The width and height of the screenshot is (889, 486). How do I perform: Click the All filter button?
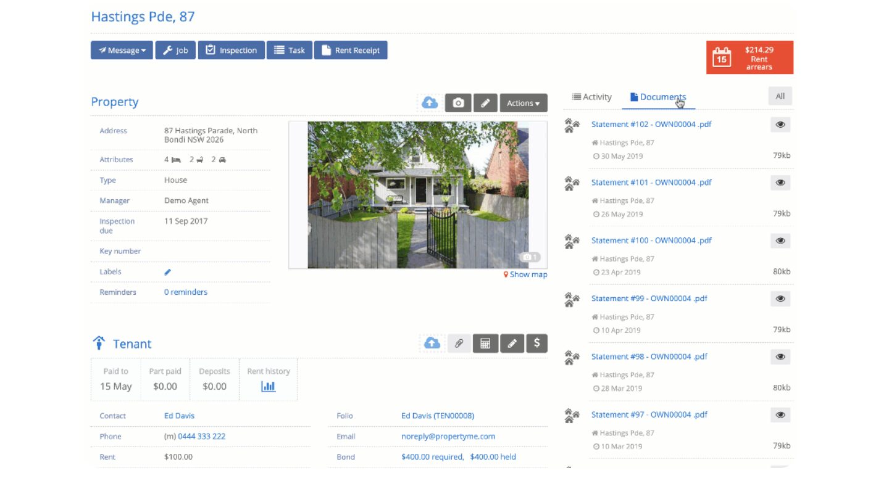(780, 96)
